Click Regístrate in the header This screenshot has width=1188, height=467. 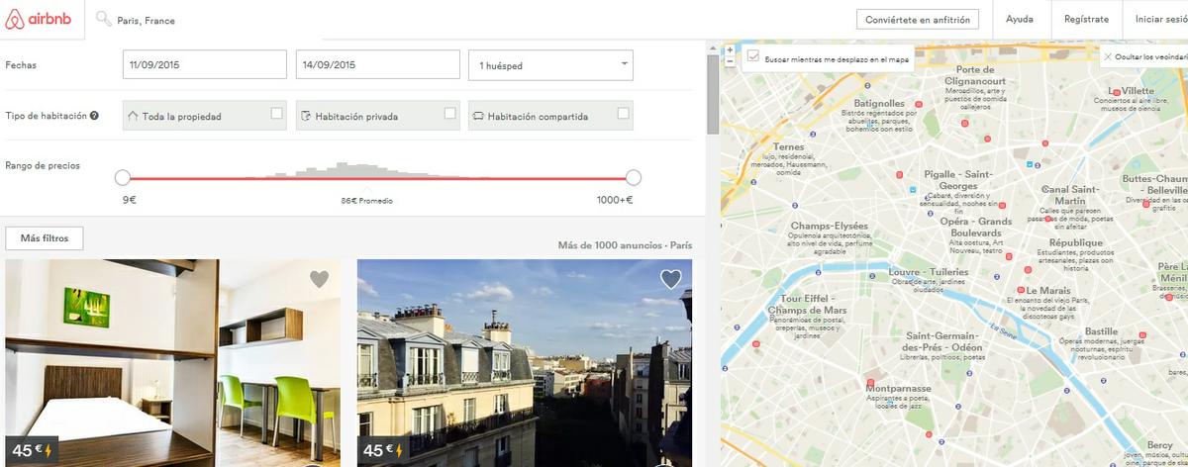click(x=1086, y=19)
